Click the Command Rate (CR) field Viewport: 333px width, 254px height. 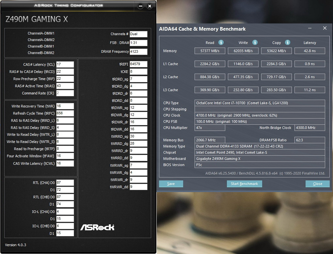coord(65,93)
